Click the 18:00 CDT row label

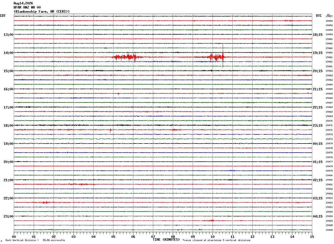pyautogui.click(x=8, y=125)
